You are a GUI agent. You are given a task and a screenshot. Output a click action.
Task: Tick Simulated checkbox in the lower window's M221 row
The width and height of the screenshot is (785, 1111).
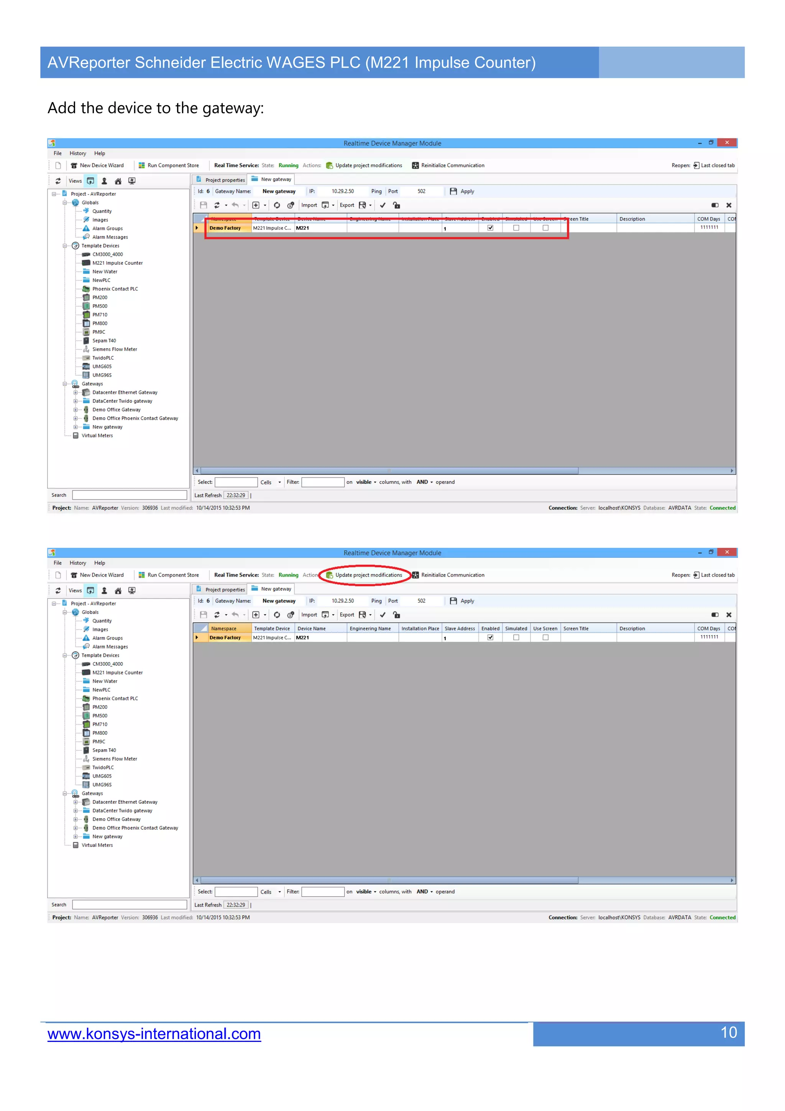tap(516, 637)
